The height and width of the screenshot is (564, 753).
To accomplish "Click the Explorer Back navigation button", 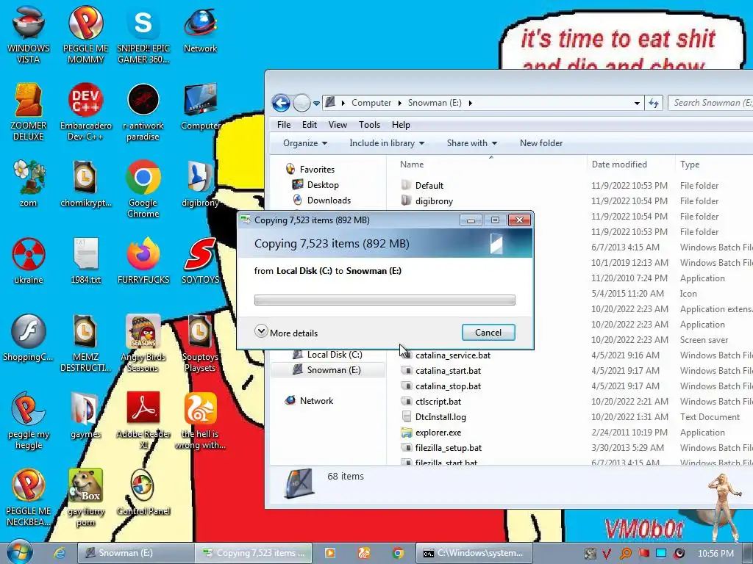I will (281, 103).
